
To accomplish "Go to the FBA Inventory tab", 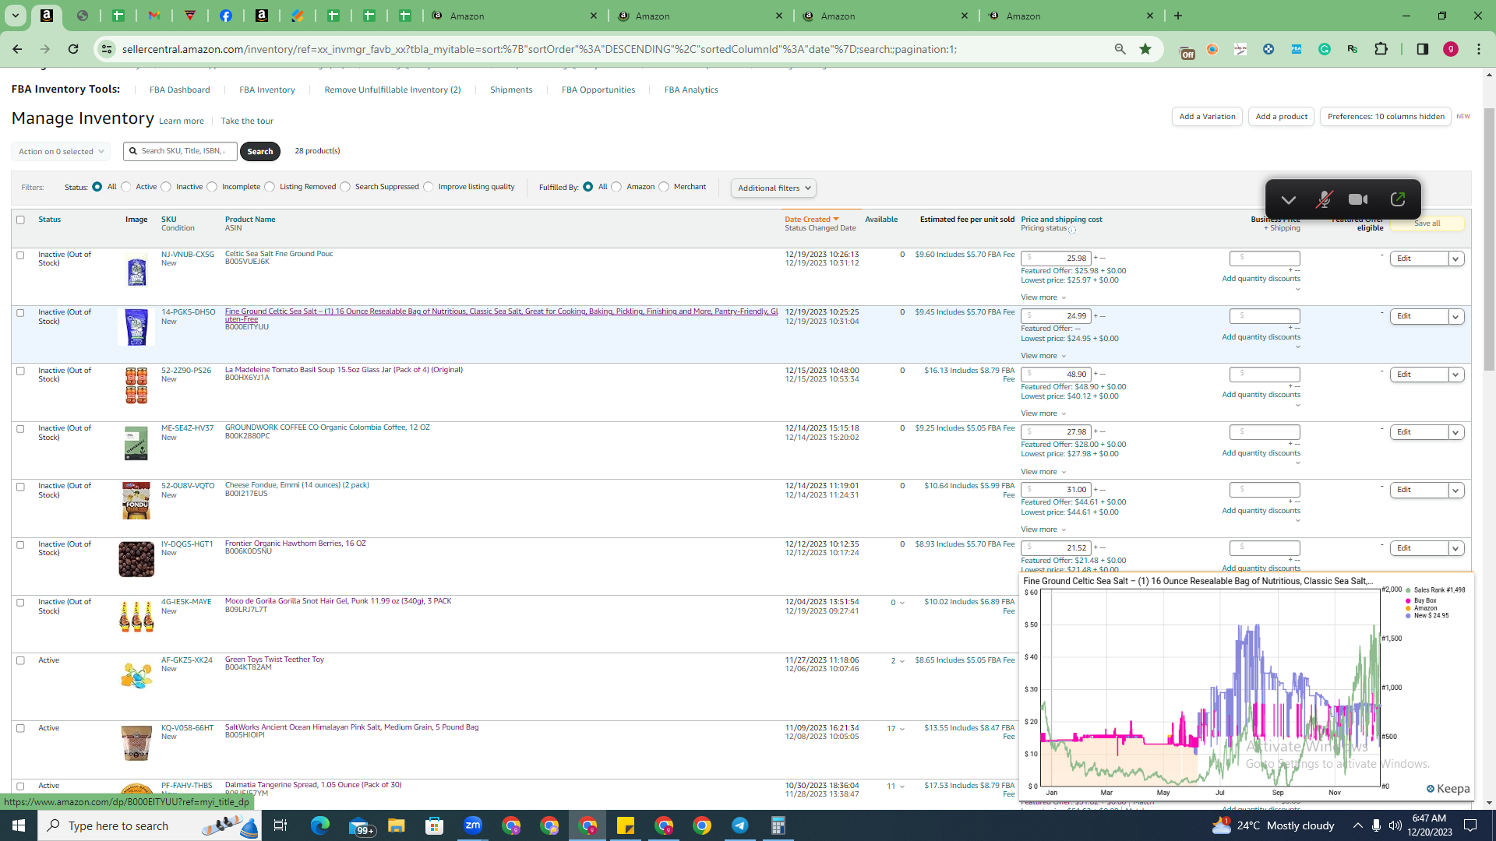I will (x=266, y=90).
